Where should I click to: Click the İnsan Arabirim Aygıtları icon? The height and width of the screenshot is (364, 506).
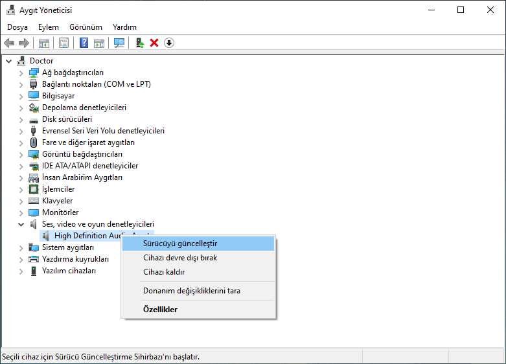pos(34,177)
